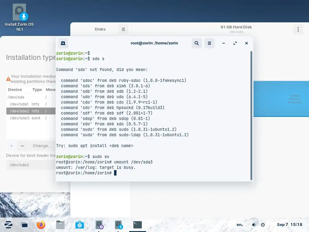Open the Sep 7 15:18 clock calendar
The width and height of the screenshot is (309, 232).
pos(289,224)
